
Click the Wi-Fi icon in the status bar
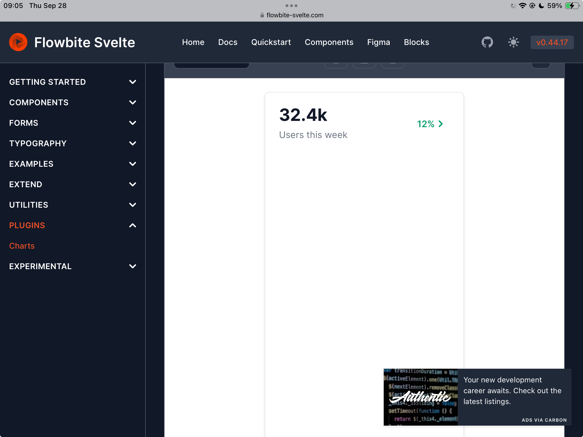click(x=523, y=5)
